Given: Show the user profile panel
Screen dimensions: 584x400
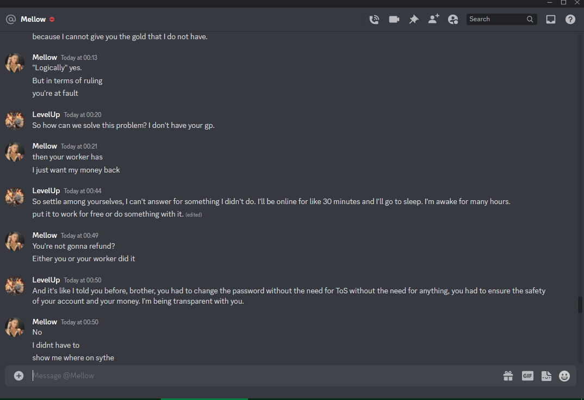Looking at the screenshot, I should (x=453, y=20).
